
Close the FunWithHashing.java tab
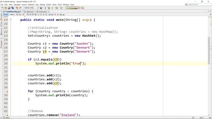(23, 12)
